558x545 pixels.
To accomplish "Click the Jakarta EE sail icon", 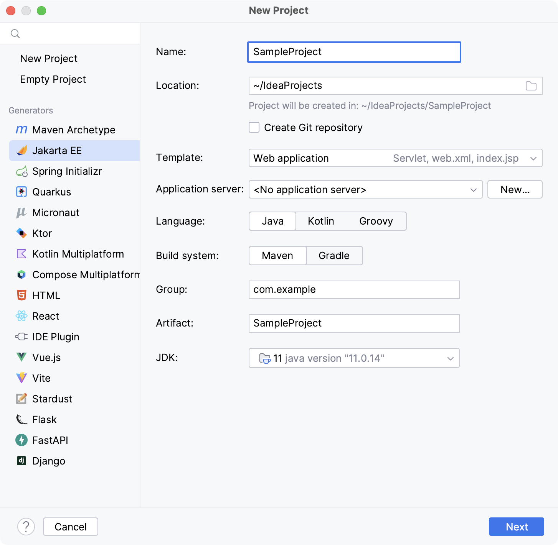I will click(x=21, y=150).
